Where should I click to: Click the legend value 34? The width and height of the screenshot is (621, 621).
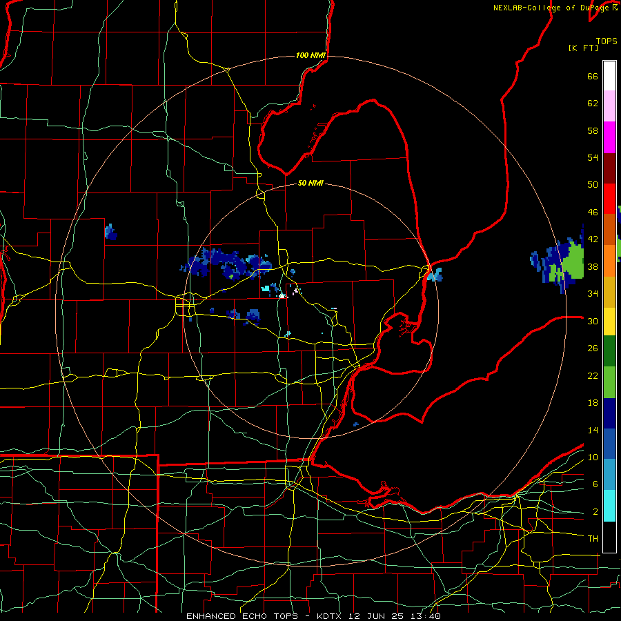[593, 294]
